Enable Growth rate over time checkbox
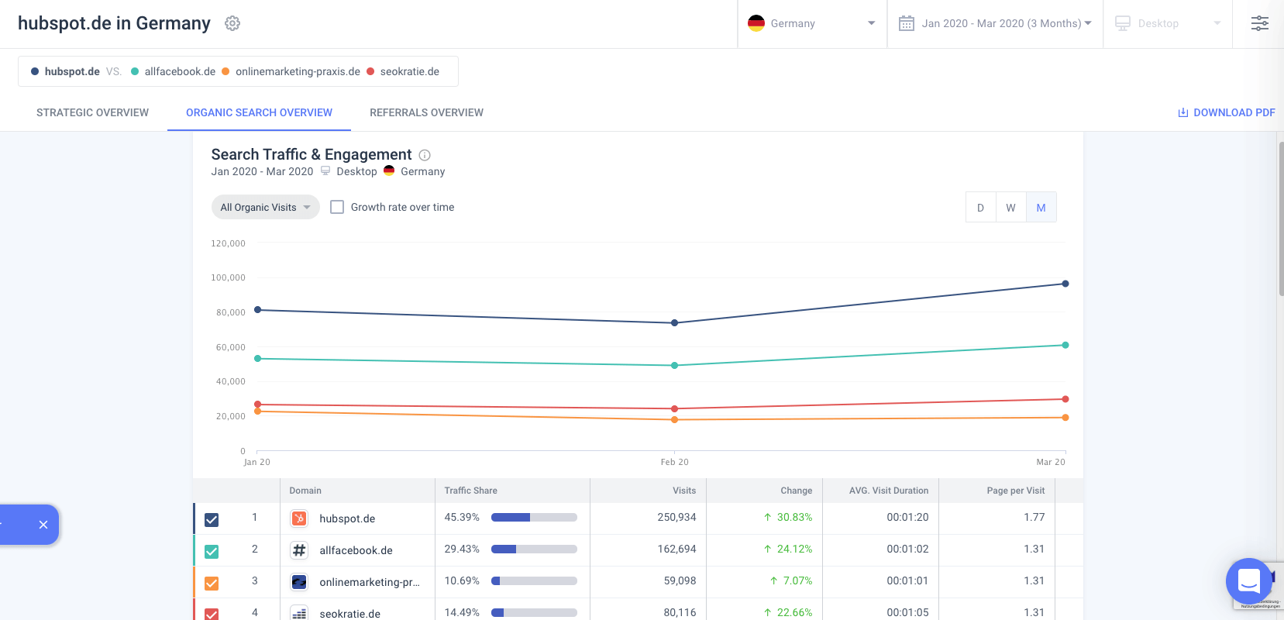Viewport: 1284px width, 620px height. click(x=337, y=207)
